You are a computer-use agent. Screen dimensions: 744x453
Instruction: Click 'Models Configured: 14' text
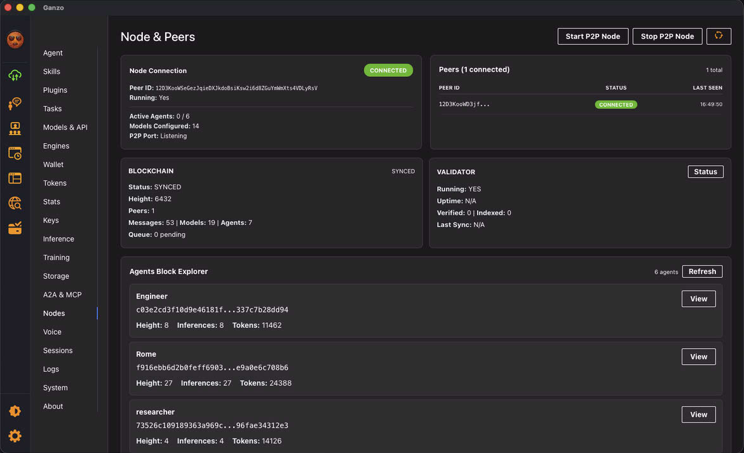click(164, 126)
